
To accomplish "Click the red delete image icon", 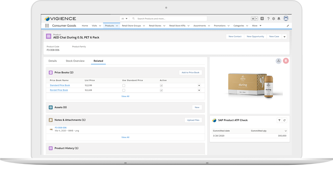I will point(286,61).
